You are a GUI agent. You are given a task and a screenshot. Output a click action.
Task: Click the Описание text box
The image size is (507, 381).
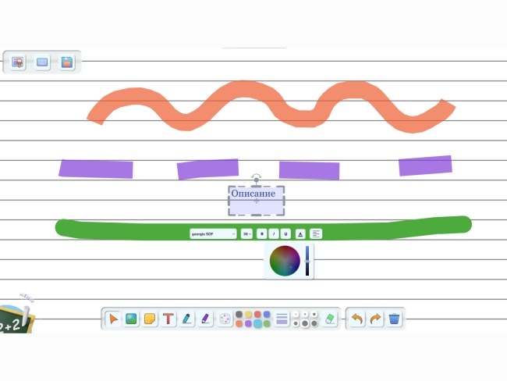click(x=256, y=194)
